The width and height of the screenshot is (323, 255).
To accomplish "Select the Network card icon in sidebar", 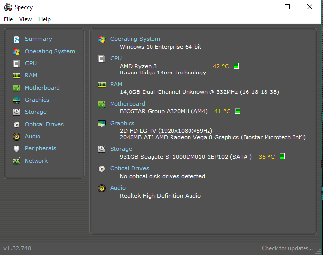I will [17, 161].
